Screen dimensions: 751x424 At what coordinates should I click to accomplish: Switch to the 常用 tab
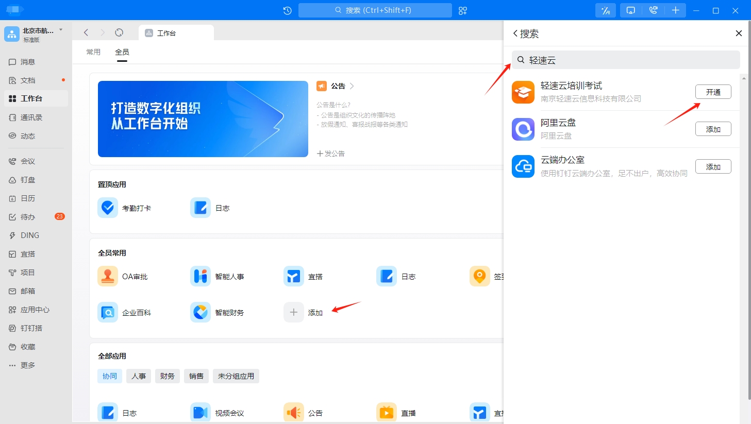click(x=93, y=52)
